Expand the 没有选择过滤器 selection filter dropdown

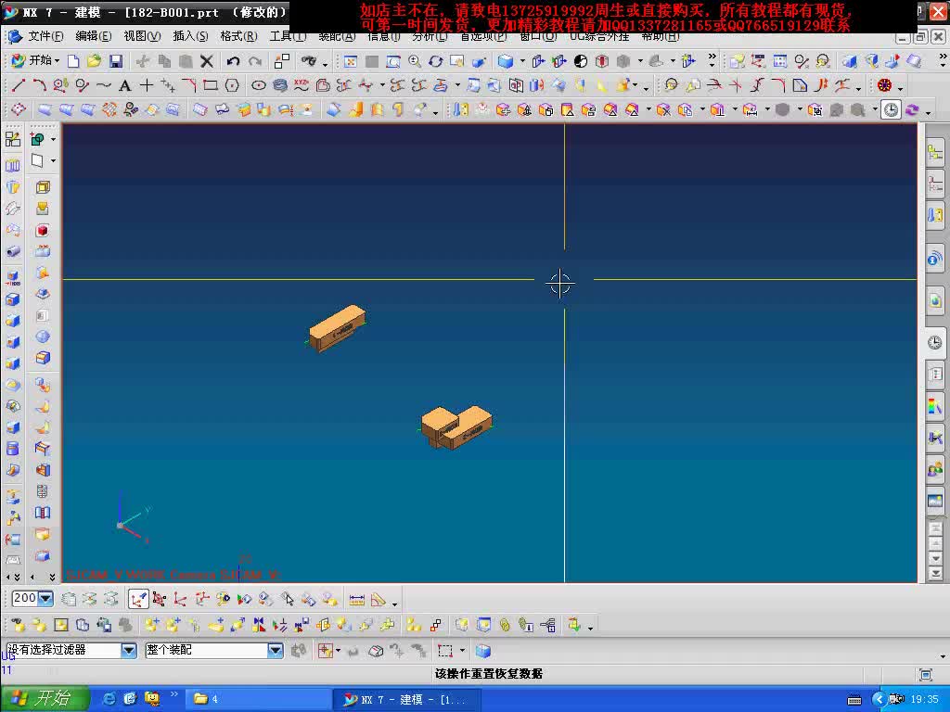pos(129,650)
